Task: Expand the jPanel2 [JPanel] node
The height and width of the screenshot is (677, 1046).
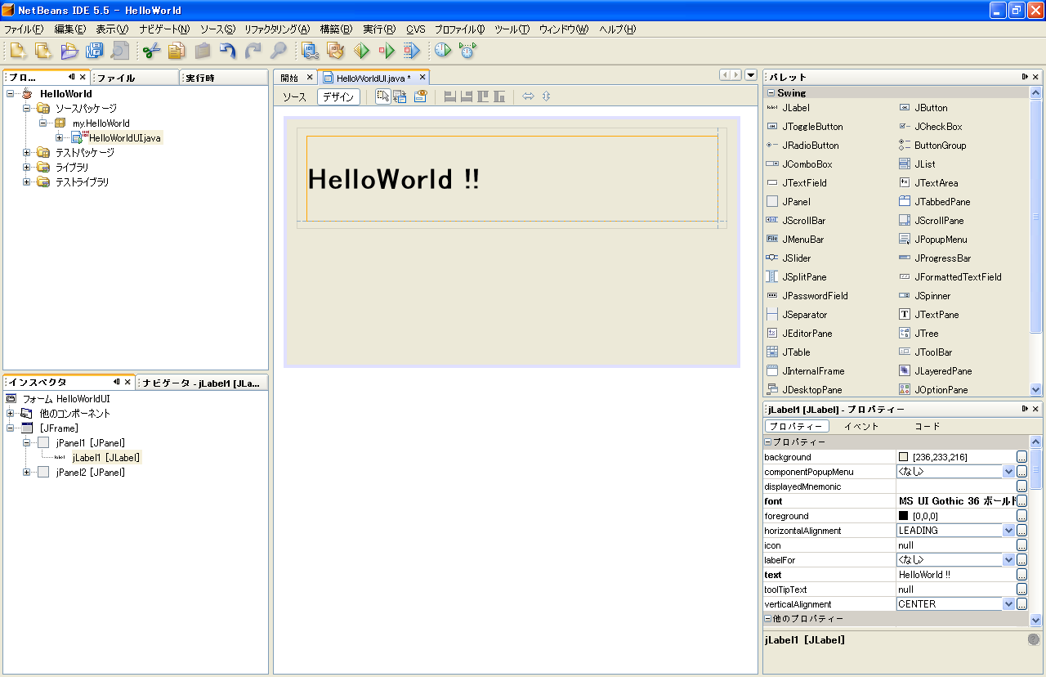Action: (x=27, y=472)
